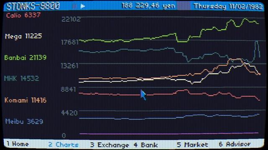Go to the 4 Bank menu
Image resolution: width=268 pixels, height=150 pixels.
(146, 145)
